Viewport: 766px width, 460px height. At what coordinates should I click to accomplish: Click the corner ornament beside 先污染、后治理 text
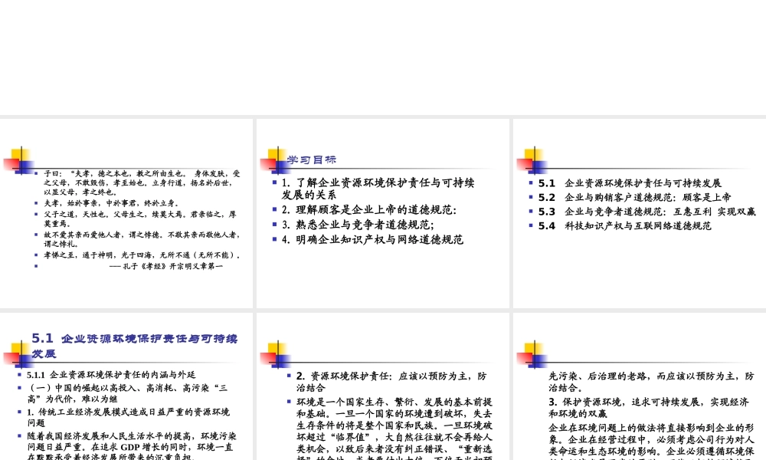click(x=534, y=354)
